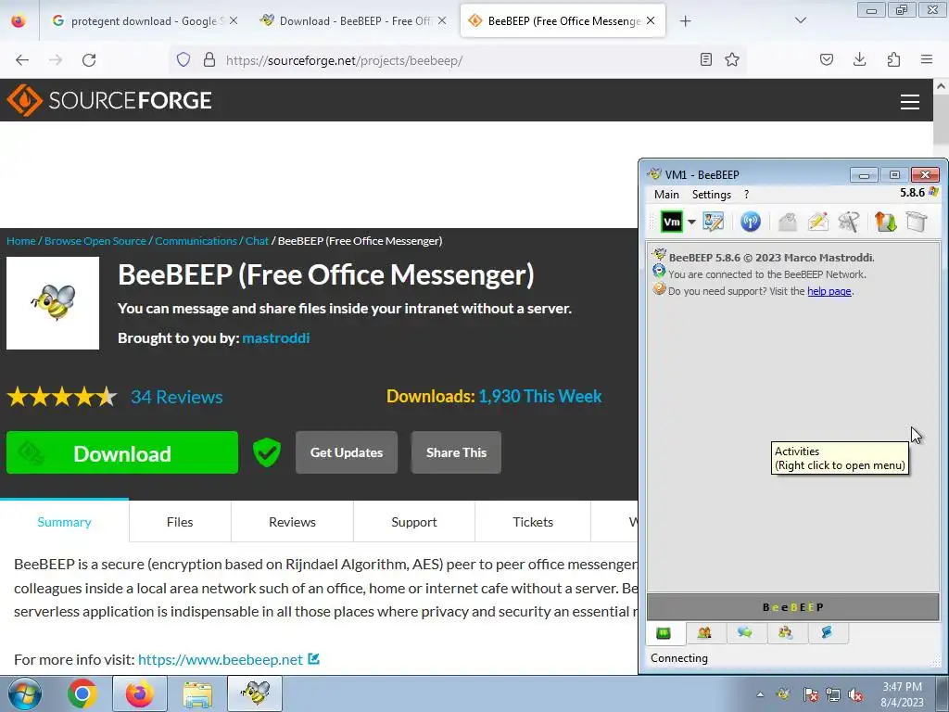
Task: Click the muted volume tray icon
Action: pos(855,694)
